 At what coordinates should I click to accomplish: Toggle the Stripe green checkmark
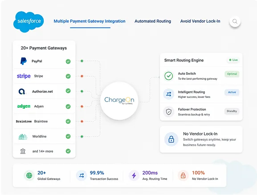(x=68, y=76)
